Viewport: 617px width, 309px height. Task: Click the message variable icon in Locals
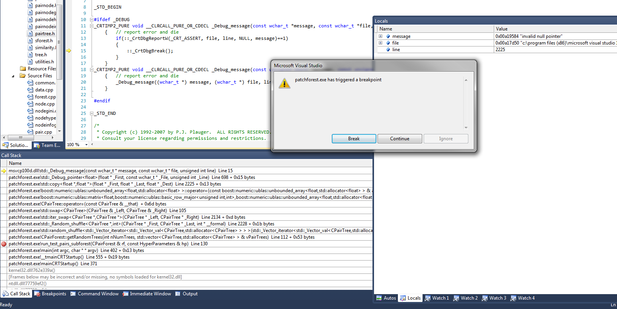(388, 36)
